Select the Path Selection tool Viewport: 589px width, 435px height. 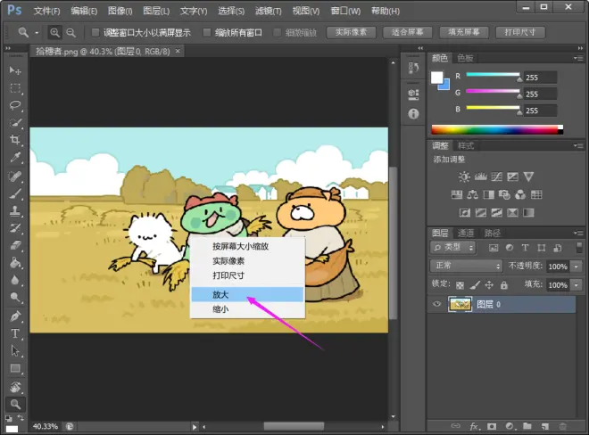click(x=15, y=350)
